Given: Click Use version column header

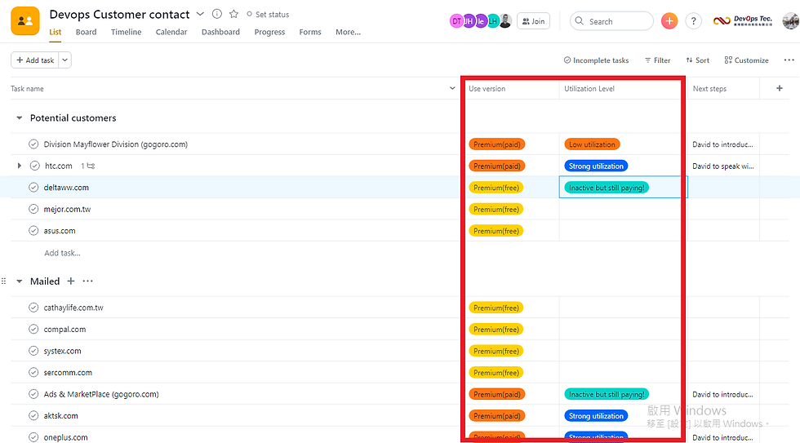Looking at the screenshot, I should pyautogui.click(x=487, y=88).
